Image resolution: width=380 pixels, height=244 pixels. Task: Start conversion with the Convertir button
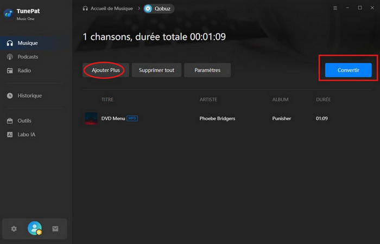[x=348, y=70]
